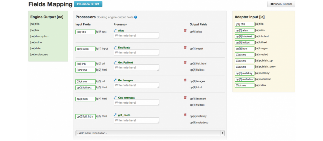Delete the Alias processor with its trash icon
The image size is (323, 141).
click(185, 30)
